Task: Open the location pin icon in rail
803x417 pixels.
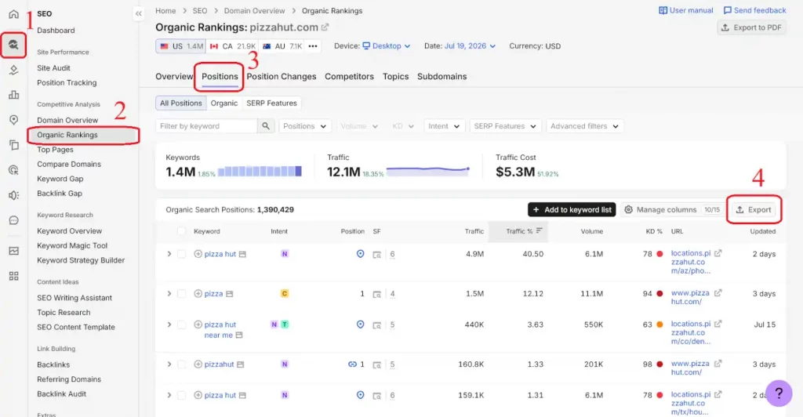Action: tap(14, 120)
